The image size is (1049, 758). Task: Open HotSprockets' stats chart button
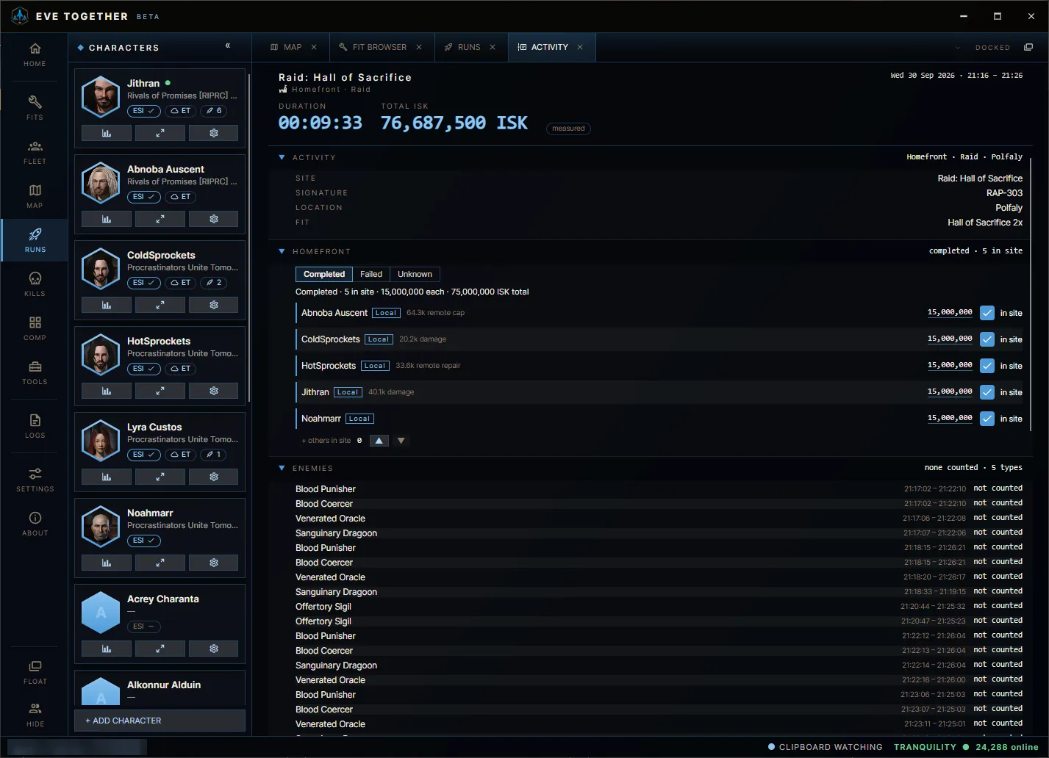(107, 391)
